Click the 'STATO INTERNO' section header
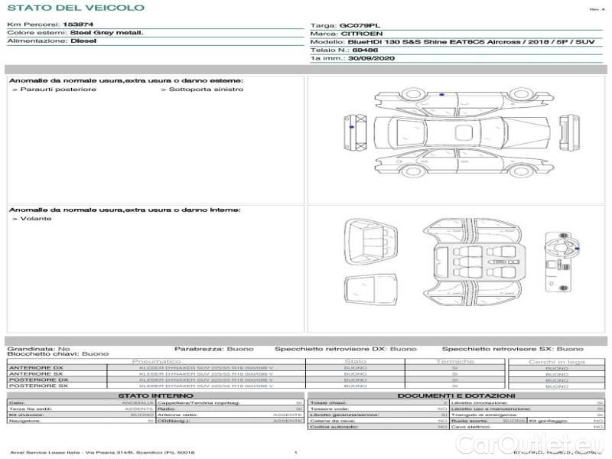Image resolution: width=612 pixels, height=459 pixels. click(155, 396)
